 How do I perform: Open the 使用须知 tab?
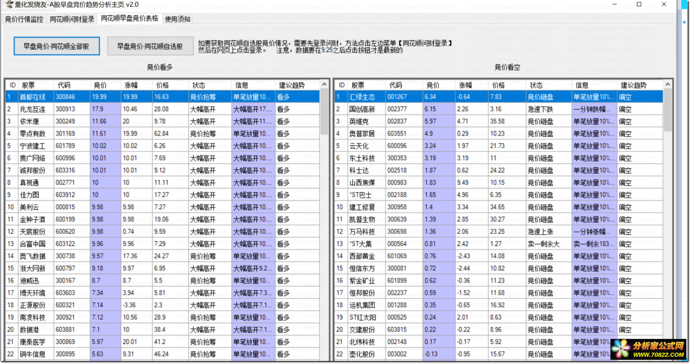pyautogui.click(x=178, y=19)
